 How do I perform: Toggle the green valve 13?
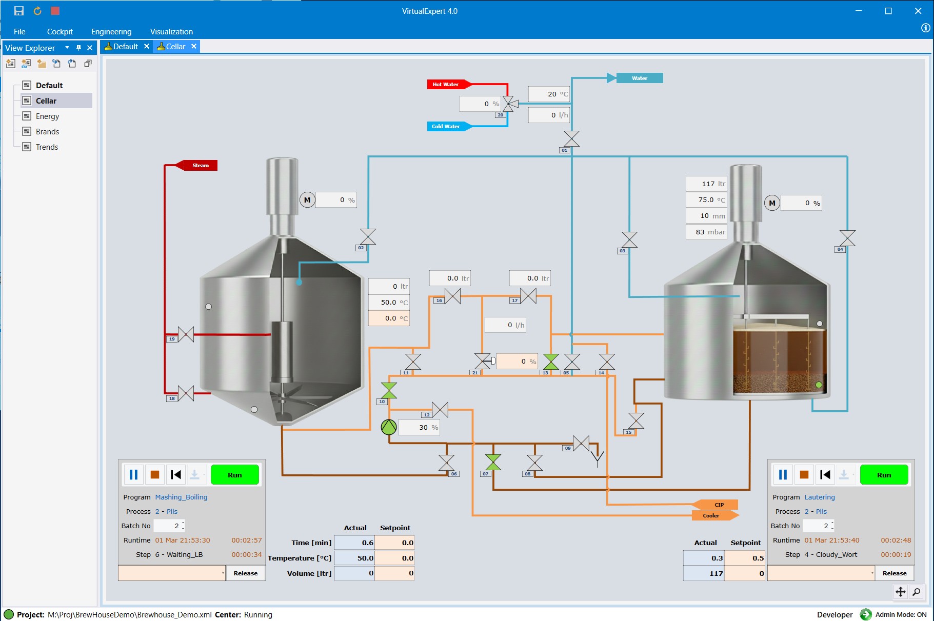tap(551, 362)
